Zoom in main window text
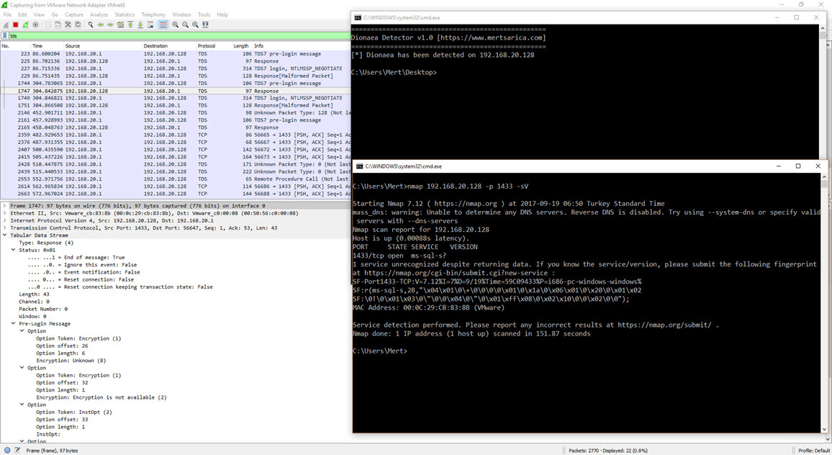The height and width of the screenshot is (455, 832). point(175,25)
